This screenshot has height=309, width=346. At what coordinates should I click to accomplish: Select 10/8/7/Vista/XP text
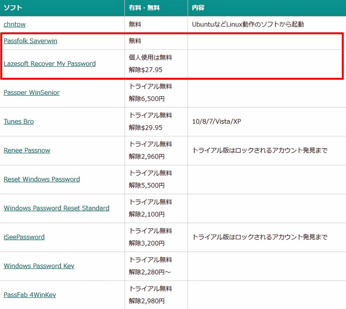217,122
